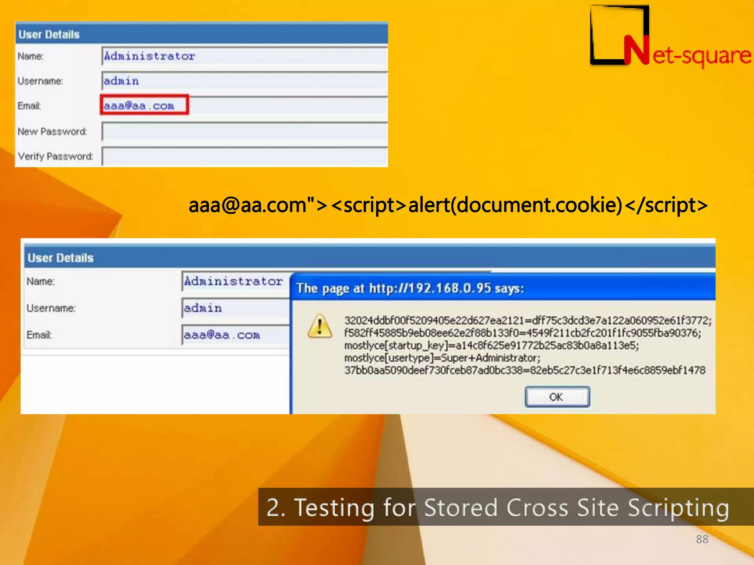Click the Username field in lower User Details form
This screenshot has width=754, height=565.
click(236, 308)
